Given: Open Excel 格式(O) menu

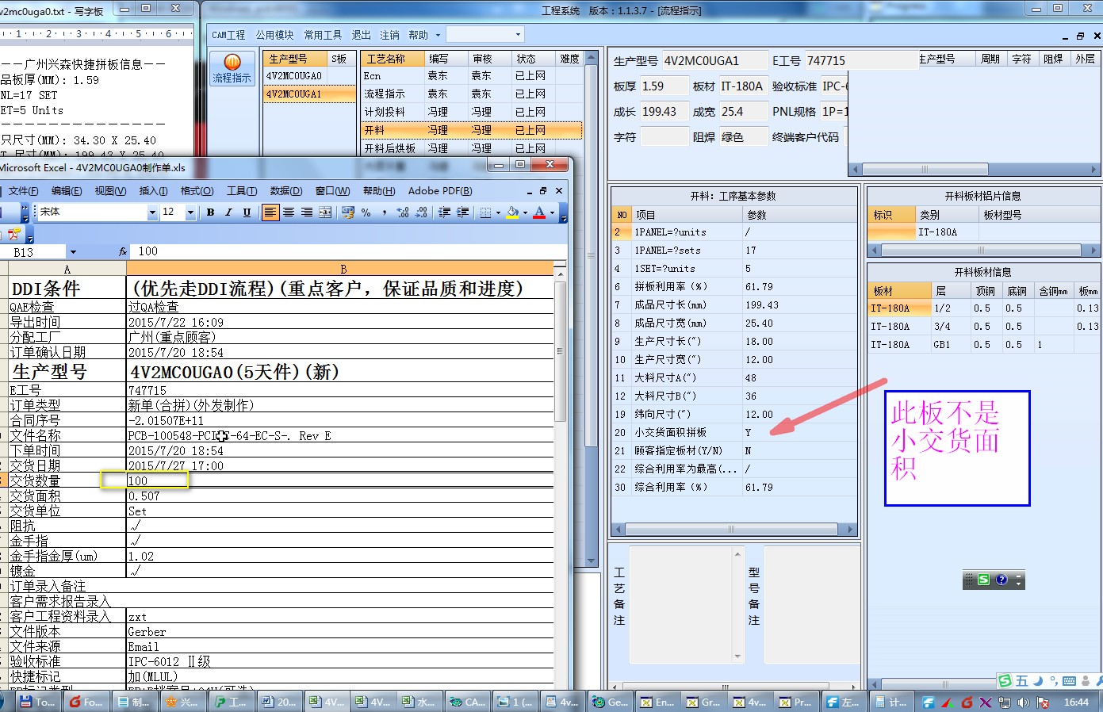Looking at the screenshot, I should [x=197, y=191].
